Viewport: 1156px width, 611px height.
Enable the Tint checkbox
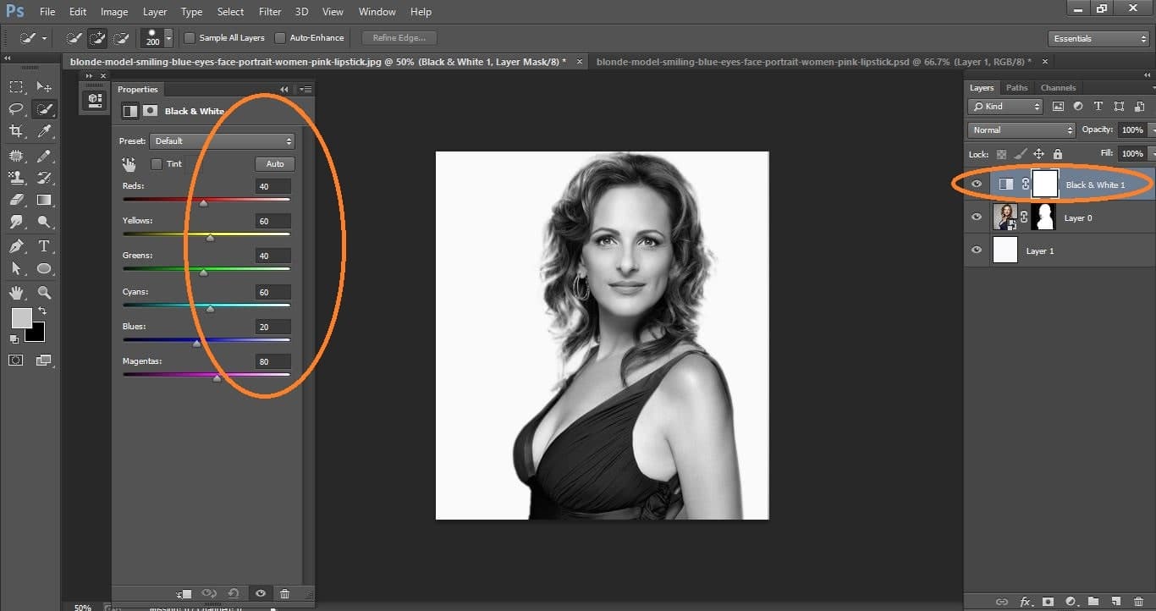[x=155, y=163]
